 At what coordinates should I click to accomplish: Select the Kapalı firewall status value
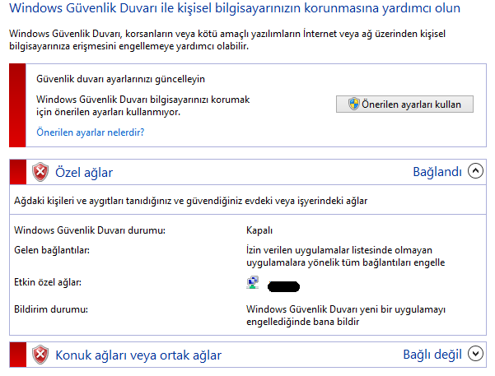(259, 230)
